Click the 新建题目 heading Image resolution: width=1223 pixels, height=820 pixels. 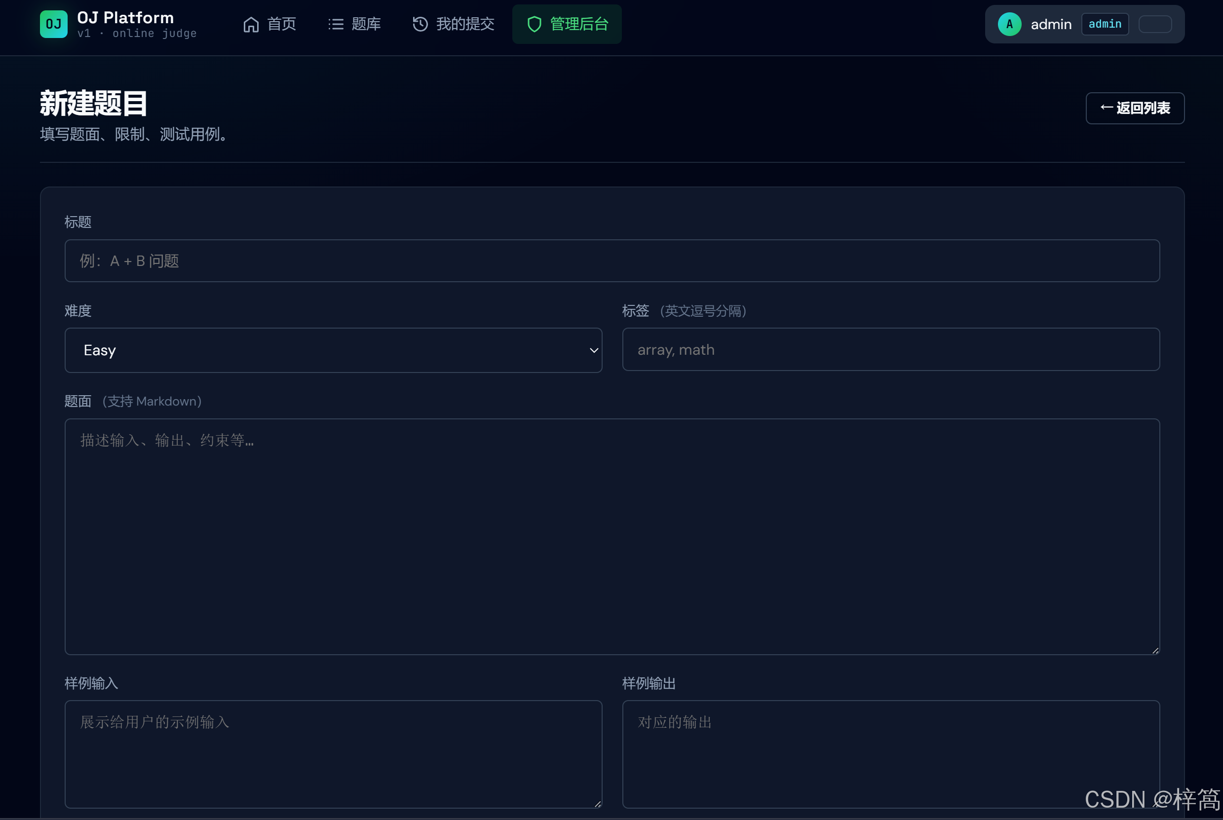94,103
